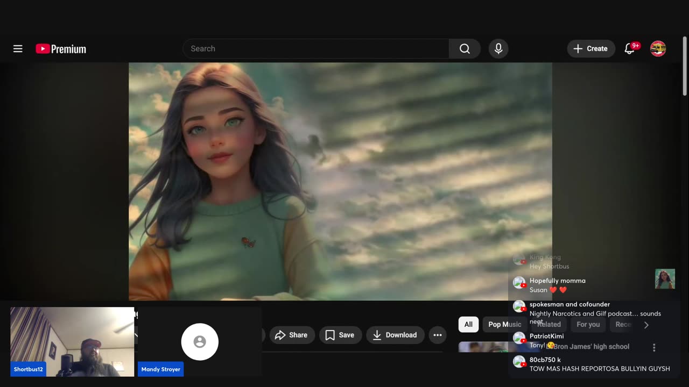The width and height of the screenshot is (689, 387).
Task: Focus the YouTube search field
Action: pos(316,48)
